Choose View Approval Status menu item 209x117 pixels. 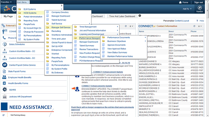(x=117, y=49)
